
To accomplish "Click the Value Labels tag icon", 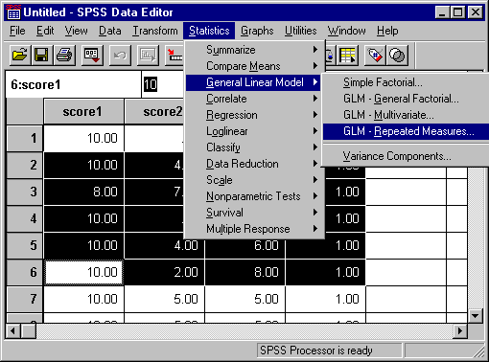I will (375, 56).
